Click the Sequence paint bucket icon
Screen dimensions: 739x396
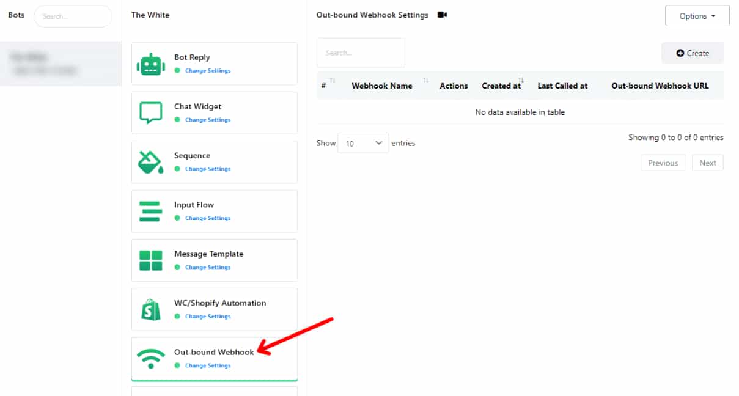[151, 162]
